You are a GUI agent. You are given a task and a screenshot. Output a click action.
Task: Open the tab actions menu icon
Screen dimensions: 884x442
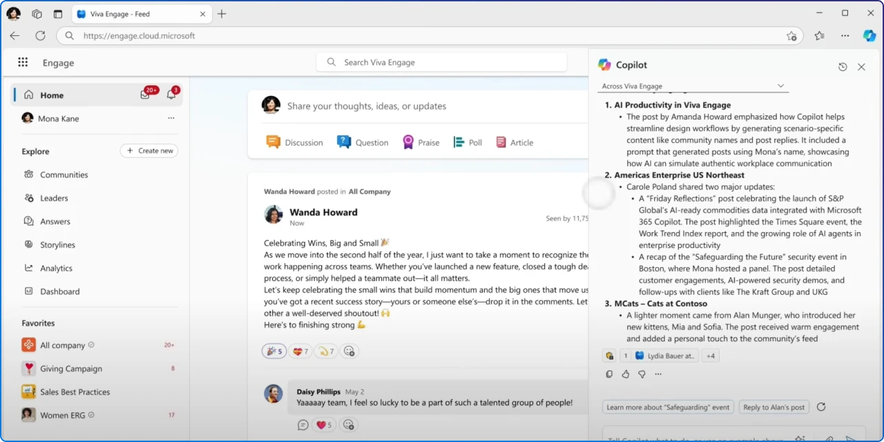pyautogui.click(x=58, y=14)
